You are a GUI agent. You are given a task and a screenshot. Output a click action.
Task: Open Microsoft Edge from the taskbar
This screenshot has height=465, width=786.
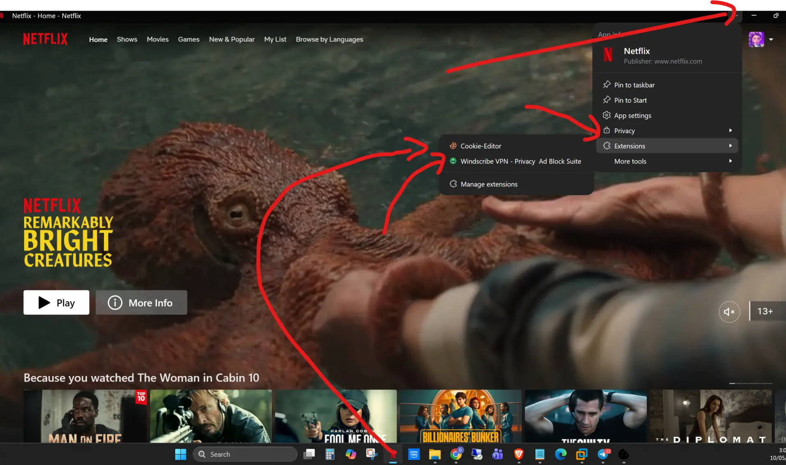click(561, 454)
